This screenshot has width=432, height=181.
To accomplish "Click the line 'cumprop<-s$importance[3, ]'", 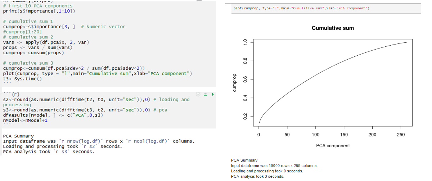I will [x=39, y=27].
